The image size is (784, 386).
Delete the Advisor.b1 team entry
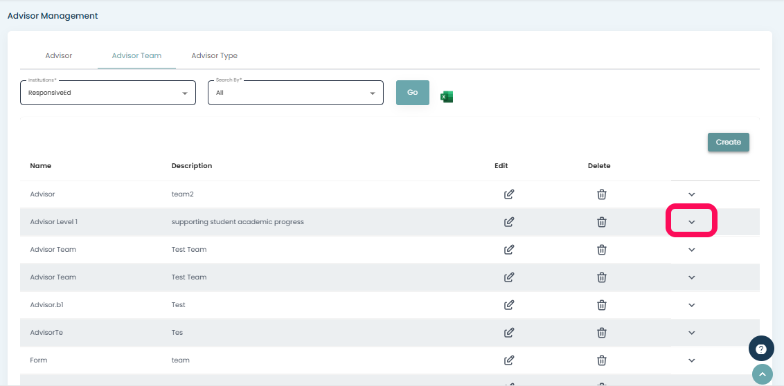(x=602, y=305)
